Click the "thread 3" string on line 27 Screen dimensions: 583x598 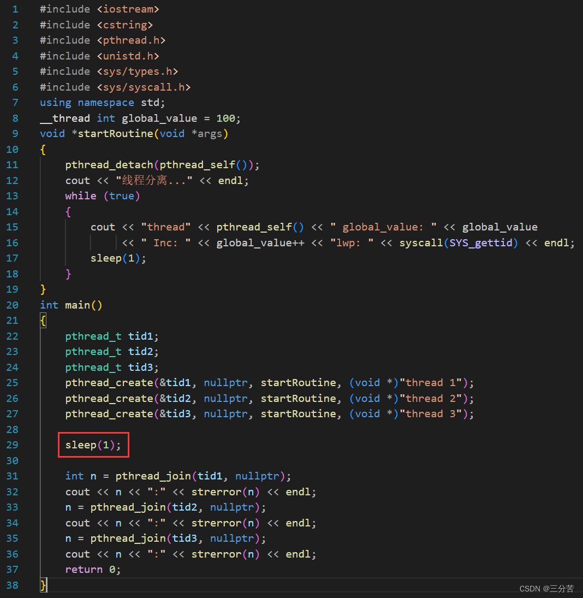pos(431,414)
